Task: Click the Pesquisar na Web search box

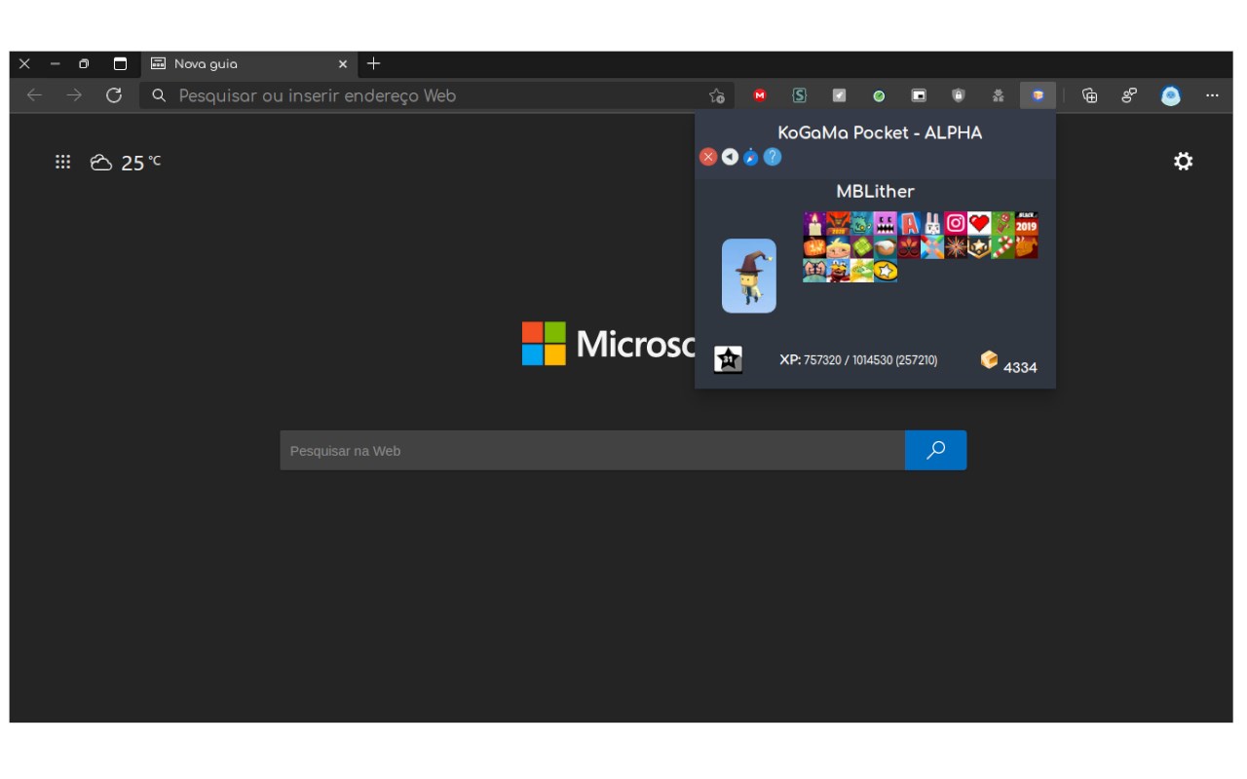Action: tap(592, 451)
